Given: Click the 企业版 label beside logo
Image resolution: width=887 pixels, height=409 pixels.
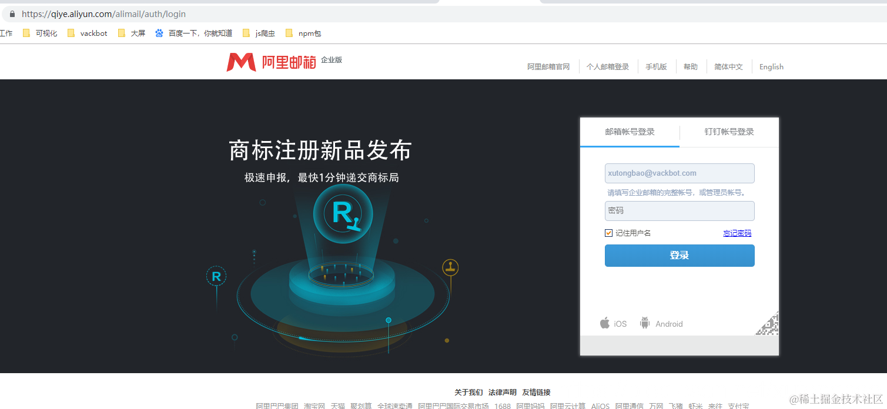Looking at the screenshot, I should 332,60.
